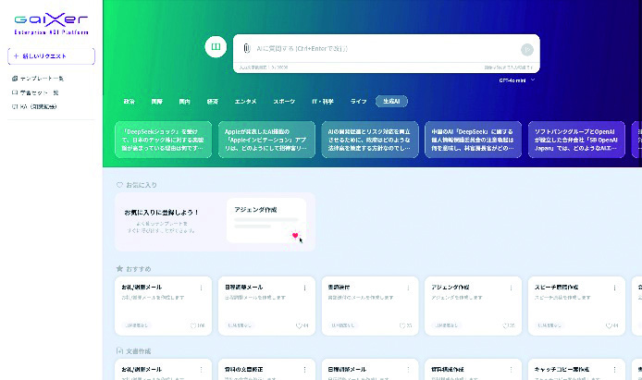Screen dimensions: 642x380
Task: Select the ライフ news tab
Action: click(x=358, y=101)
